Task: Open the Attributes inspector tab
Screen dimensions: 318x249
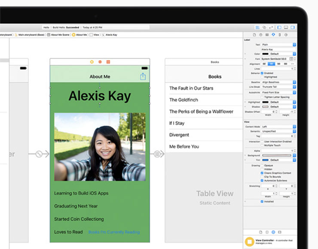Action: coord(273,35)
